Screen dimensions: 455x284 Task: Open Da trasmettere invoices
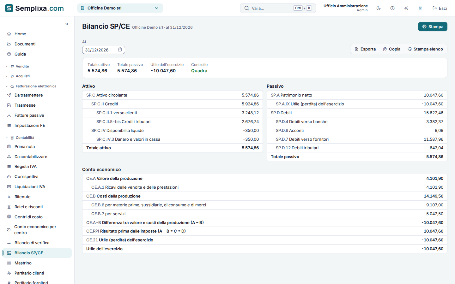coord(37,95)
